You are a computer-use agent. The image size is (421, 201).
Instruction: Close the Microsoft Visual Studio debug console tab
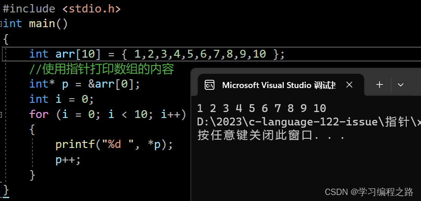349,85
